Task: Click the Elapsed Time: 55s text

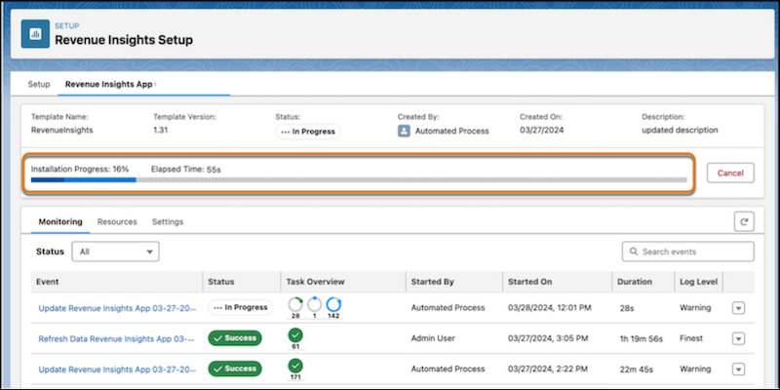Action: (x=186, y=169)
